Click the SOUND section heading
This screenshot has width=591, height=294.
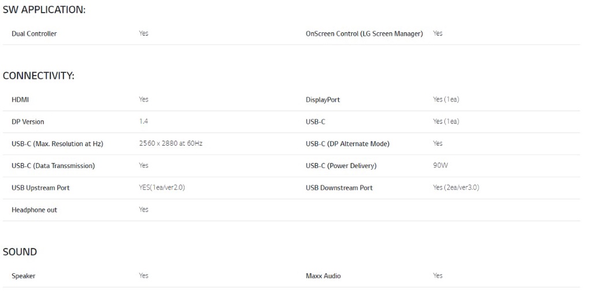pos(20,252)
